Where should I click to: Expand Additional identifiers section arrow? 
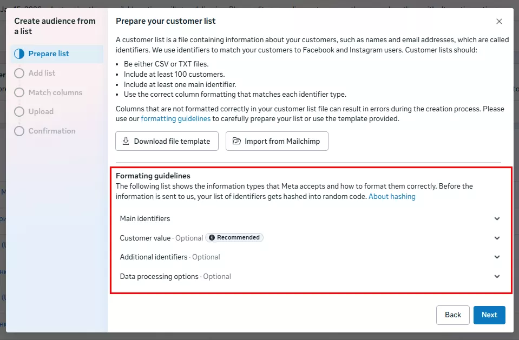click(497, 257)
